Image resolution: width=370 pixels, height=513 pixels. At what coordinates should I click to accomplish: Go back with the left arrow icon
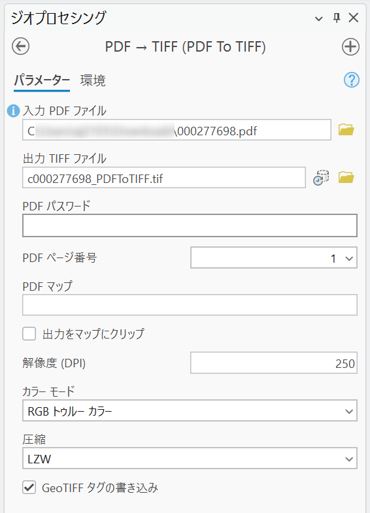21,46
